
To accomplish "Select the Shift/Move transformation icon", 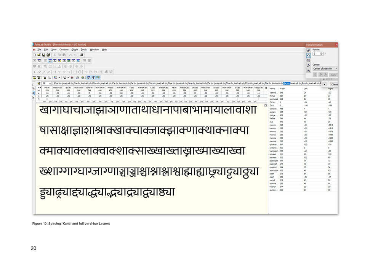I will point(308,51).
